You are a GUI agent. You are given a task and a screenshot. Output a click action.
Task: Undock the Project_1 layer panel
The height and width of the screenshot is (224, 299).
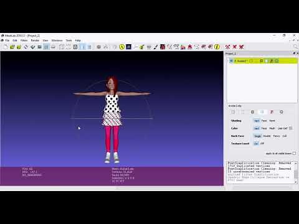[294, 54]
